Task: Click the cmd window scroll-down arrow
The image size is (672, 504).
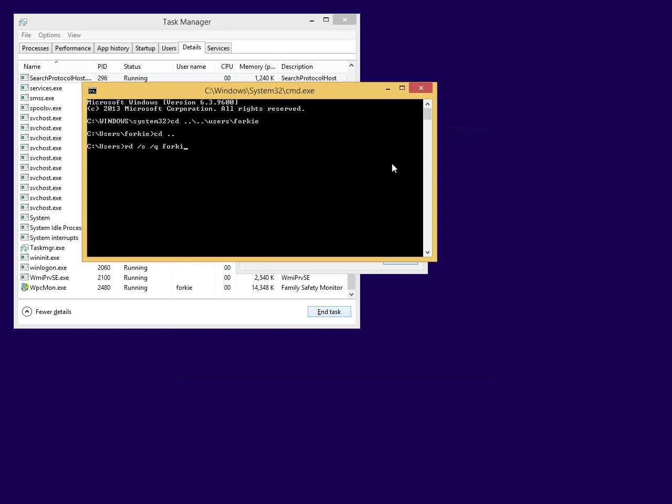Action: pyautogui.click(x=427, y=253)
